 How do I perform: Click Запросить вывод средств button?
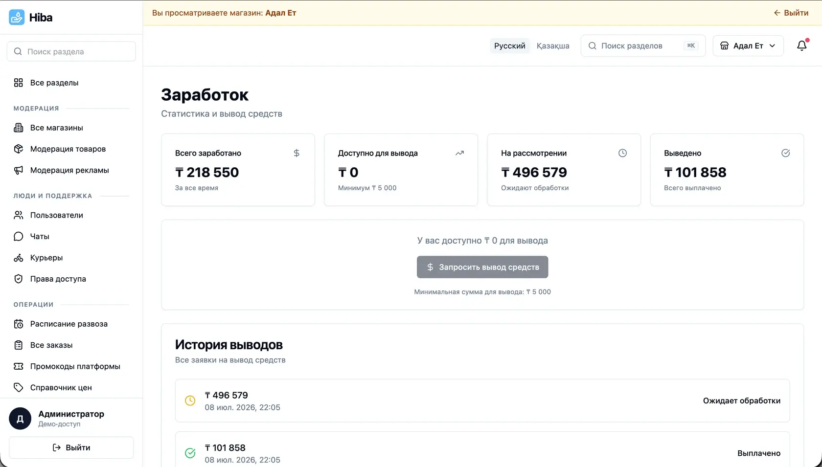482,267
